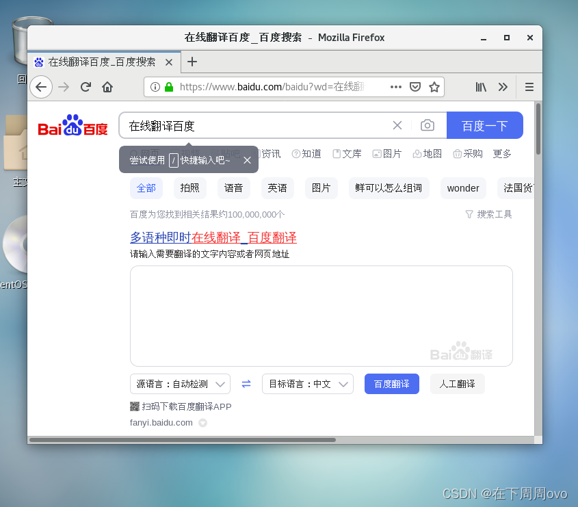Open 搜索工具 filter
This screenshot has width=578, height=507.
[488, 214]
